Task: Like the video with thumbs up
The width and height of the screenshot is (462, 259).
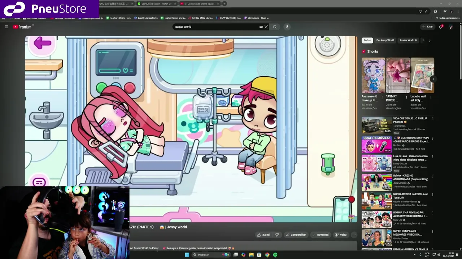Action: (264, 235)
